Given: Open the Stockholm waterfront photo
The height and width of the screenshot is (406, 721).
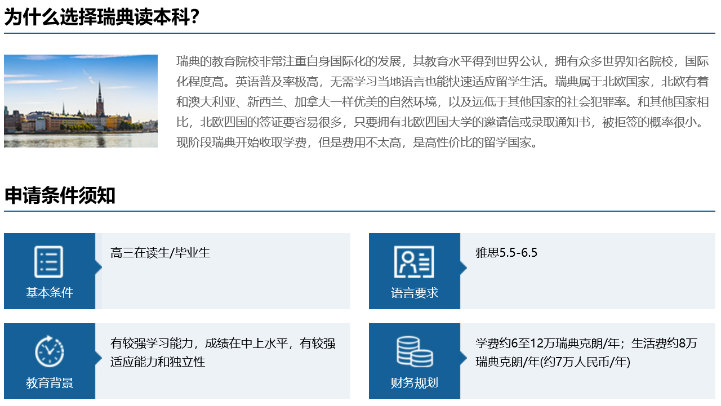Looking at the screenshot, I should tap(81, 101).
